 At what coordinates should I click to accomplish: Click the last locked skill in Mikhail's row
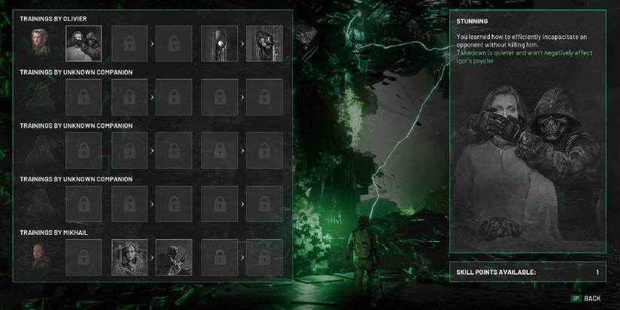(264, 257)
